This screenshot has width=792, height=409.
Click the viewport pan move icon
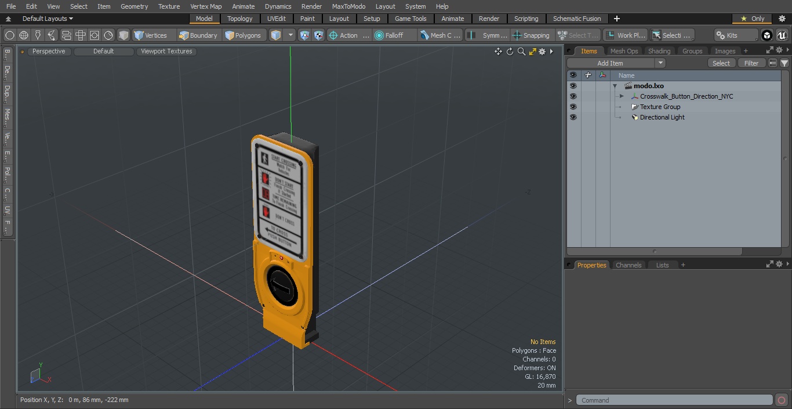point(498,52)
